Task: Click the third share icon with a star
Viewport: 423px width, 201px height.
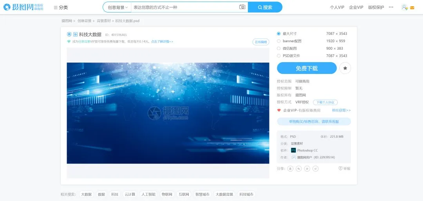Action: [307, 169]
